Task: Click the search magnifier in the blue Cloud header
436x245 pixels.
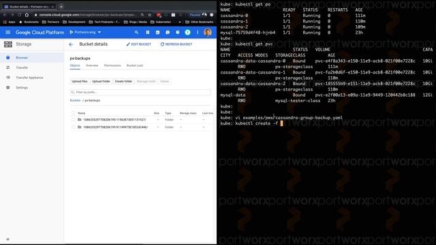Action: (x=136, y=32)
